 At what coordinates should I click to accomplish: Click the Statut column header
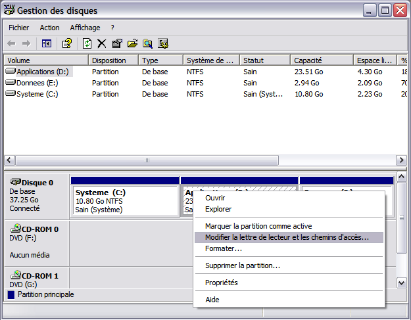(x=264, y=60)
